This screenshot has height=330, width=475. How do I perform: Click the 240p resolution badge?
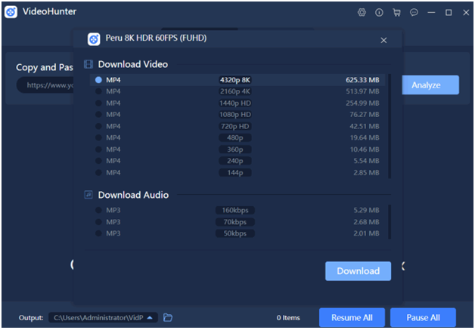click(235, 161)
